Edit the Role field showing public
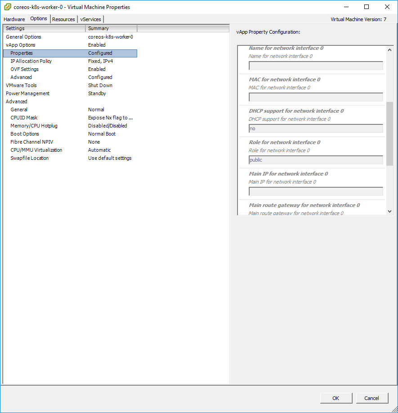 click(315, 160)
